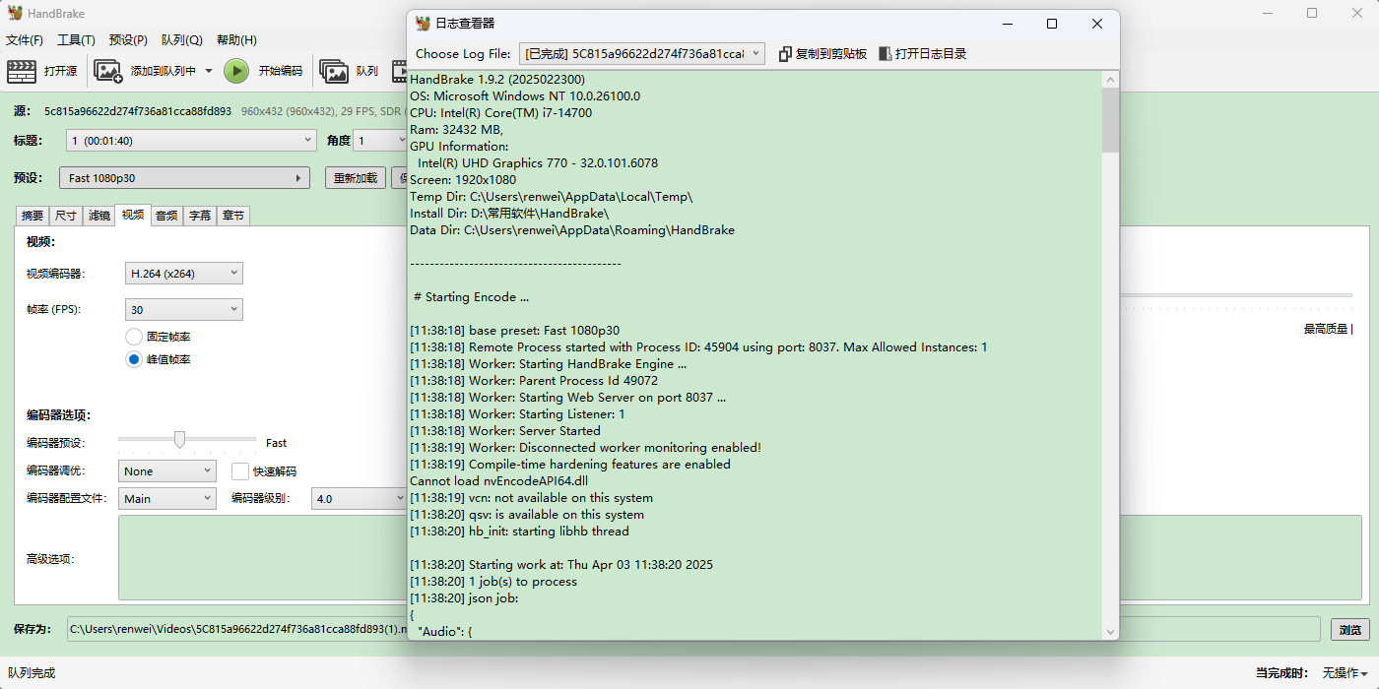Image resolution: width=1379 pixels, height=689 pixels.
Task: Open the framerate FPS dropdown
Action: pyautogui.click(x=184, y=310)
